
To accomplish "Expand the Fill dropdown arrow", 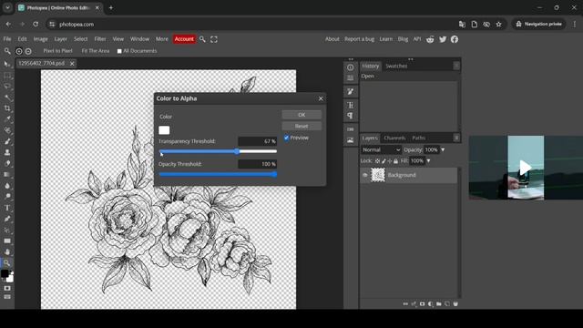I will coord(428,161).
